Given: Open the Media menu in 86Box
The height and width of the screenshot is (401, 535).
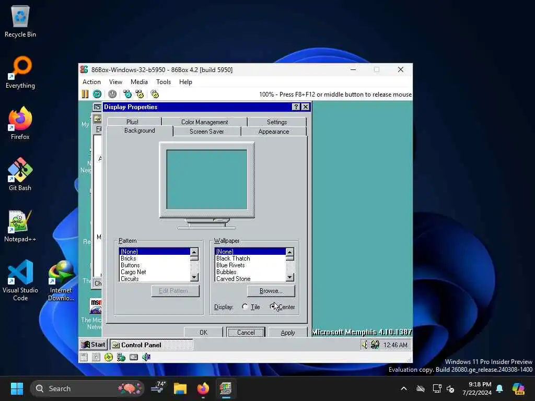Looking at the screenshot, I should pos(139,82).
